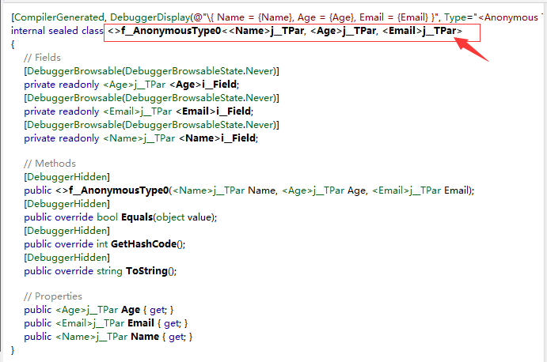Open the <>f__AnonymousType0 constructor under Methods
547x362 pixels.
pyautogui.click(x=112, y=190)
